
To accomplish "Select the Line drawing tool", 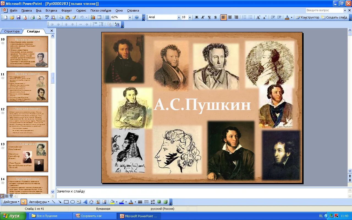I will (53, 202).
